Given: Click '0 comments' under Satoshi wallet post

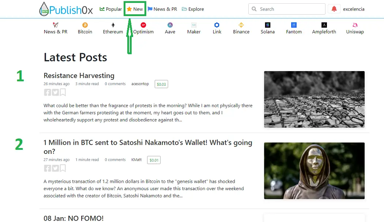Looking at the screenshot, I should [115, 160].
